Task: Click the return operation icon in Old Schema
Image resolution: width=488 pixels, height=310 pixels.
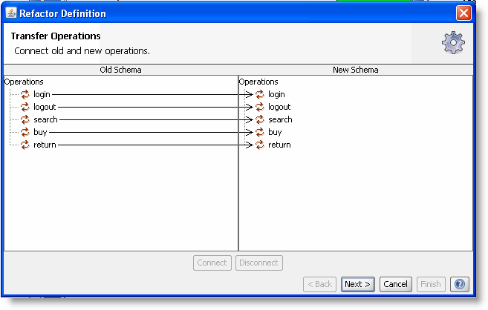Action: point(25,145)
